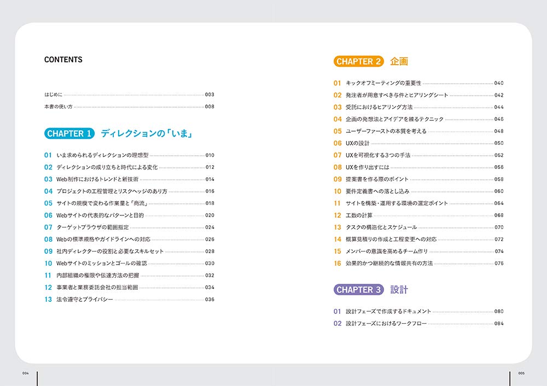Image resolution: width=547 pixels, height=386 pixels.
Task: Click サイトの規模で変わる作業量と「商流」 entry
Action: coord(129,203)
